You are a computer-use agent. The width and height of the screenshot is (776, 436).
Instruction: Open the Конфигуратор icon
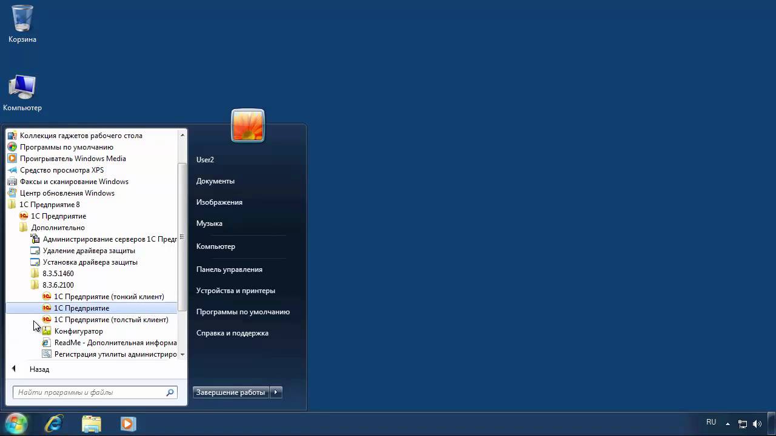tap(47, 331)
